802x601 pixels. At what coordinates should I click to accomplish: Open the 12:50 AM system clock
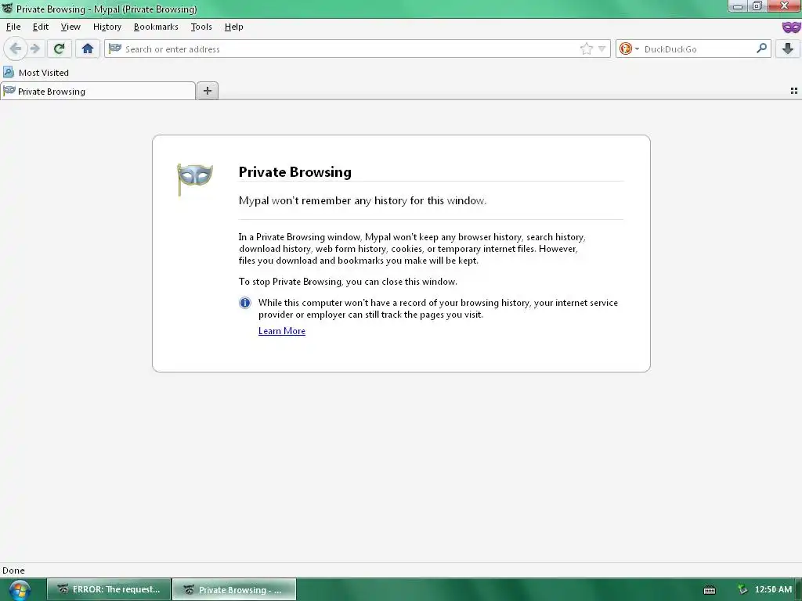(773, 589)
